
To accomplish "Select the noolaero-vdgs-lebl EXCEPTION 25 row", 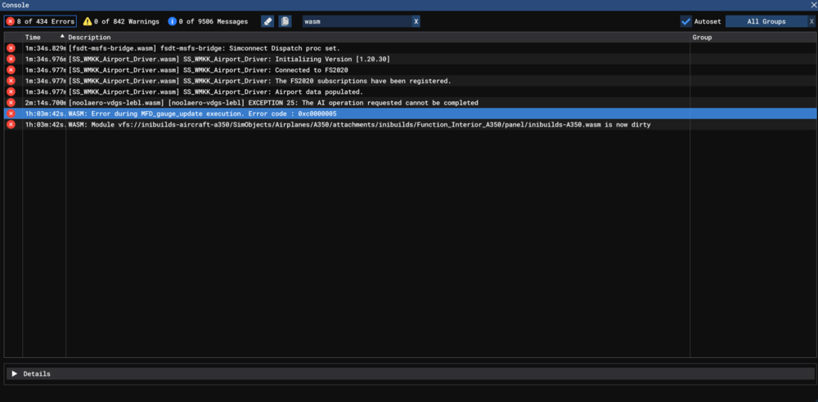I will tap(327, 103).
